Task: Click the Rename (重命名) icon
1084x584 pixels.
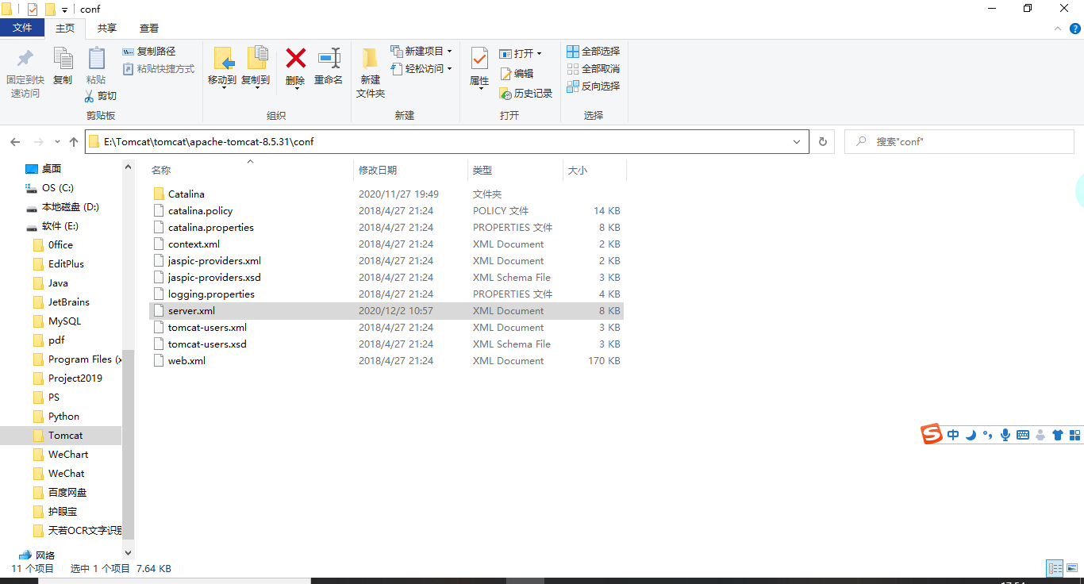Action: 329,58
